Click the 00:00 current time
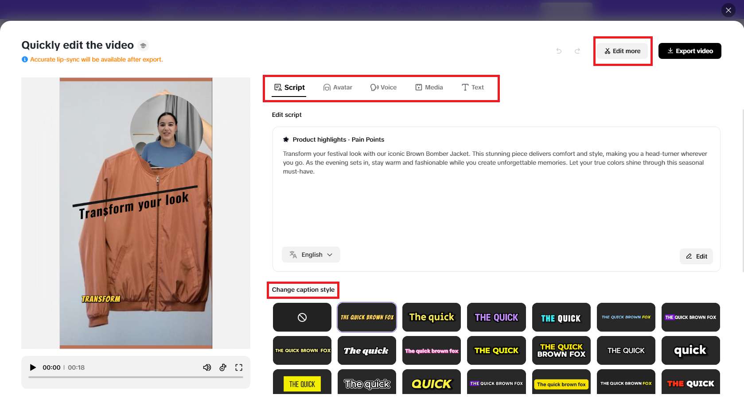 point(51,367)
